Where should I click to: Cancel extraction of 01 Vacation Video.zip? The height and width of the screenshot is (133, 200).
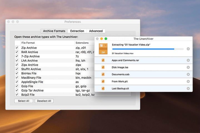[x=188, y=49]
